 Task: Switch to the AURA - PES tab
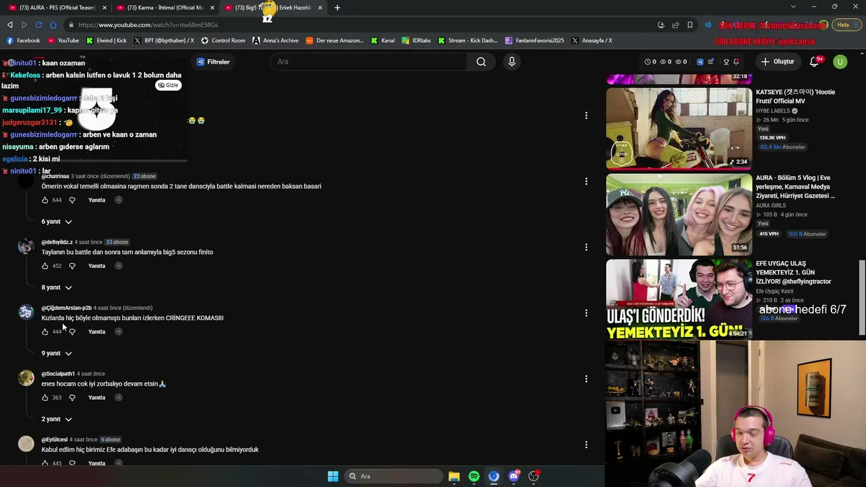(56, 7)
